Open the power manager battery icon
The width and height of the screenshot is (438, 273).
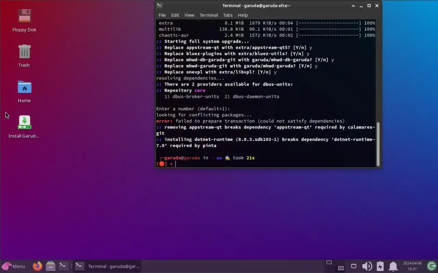pos(380,266)
